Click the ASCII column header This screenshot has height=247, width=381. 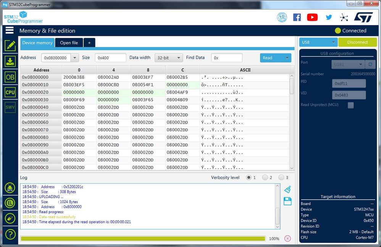pyautogui.click(x=245, y=70)
